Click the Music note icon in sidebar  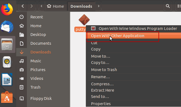[x=22, y=61]
